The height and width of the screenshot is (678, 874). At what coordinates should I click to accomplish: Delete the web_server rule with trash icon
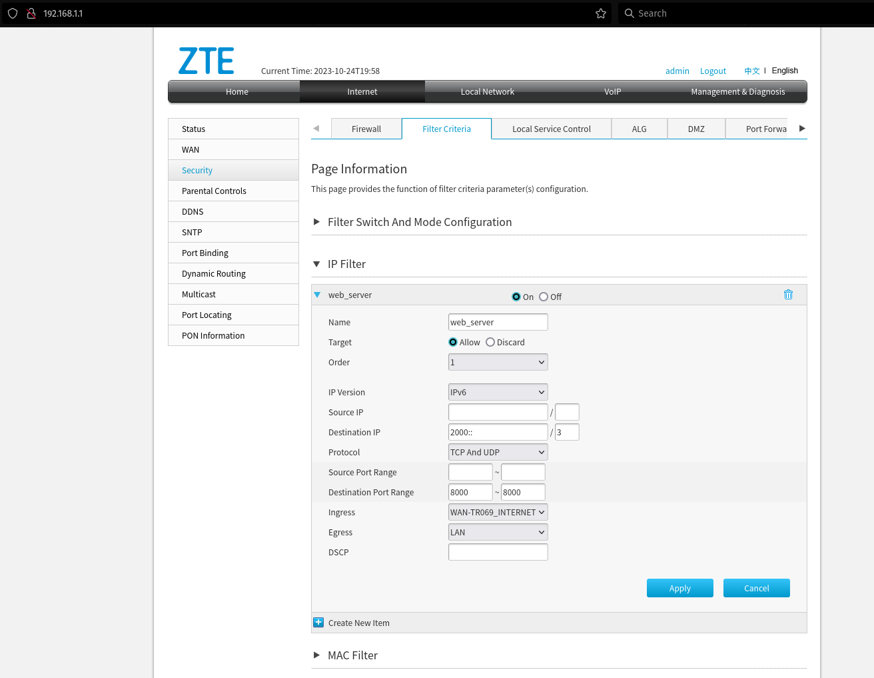788,295
